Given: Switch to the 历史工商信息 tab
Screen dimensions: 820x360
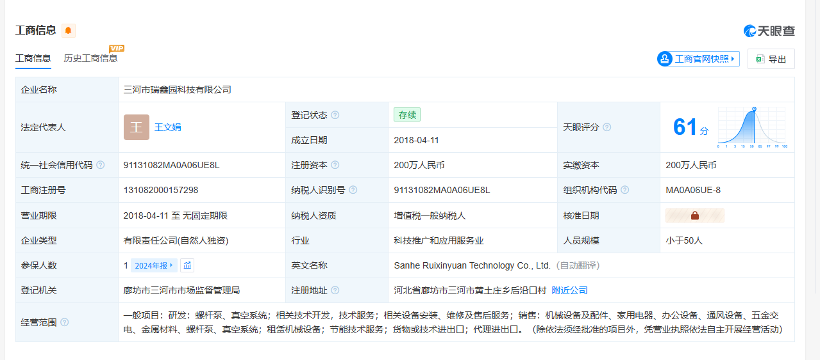Looking at the screenshot, I should 90,58.
